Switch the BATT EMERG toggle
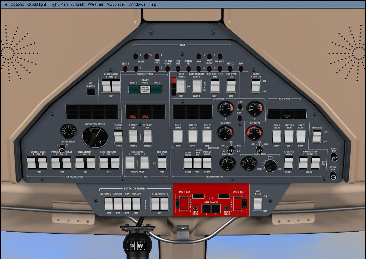 [181, 86]
